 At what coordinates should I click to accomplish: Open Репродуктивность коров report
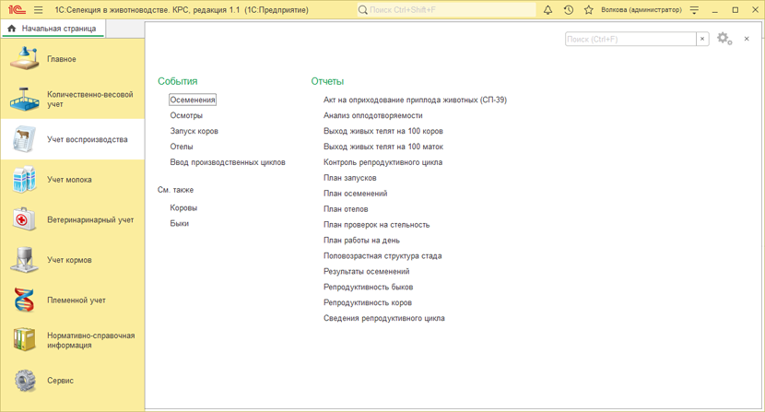pyautogui.click(x=367, y=302)
